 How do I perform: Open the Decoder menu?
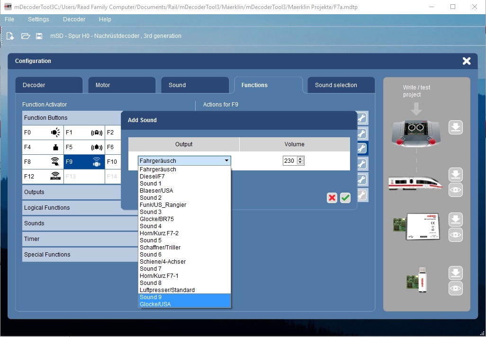point(74,19)
